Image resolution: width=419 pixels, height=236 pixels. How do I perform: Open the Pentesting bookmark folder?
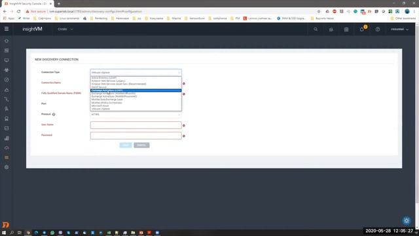[99, 18]
